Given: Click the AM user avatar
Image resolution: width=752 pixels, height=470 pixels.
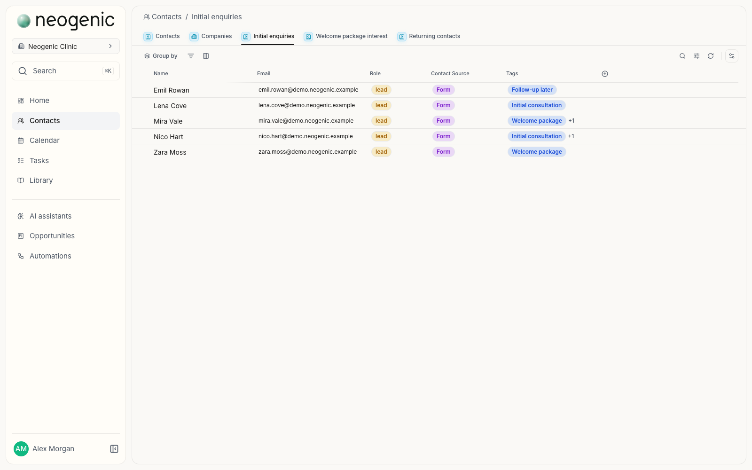Looking at the screenshot, I should (21, 449).
